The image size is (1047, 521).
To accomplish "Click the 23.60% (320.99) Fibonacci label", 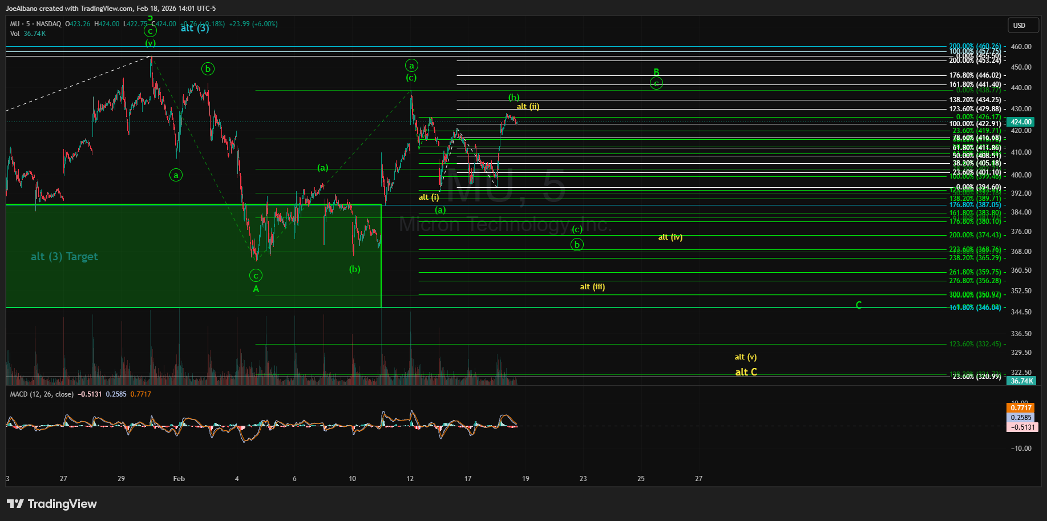I will pyautogui.click(x=977, y=377).
